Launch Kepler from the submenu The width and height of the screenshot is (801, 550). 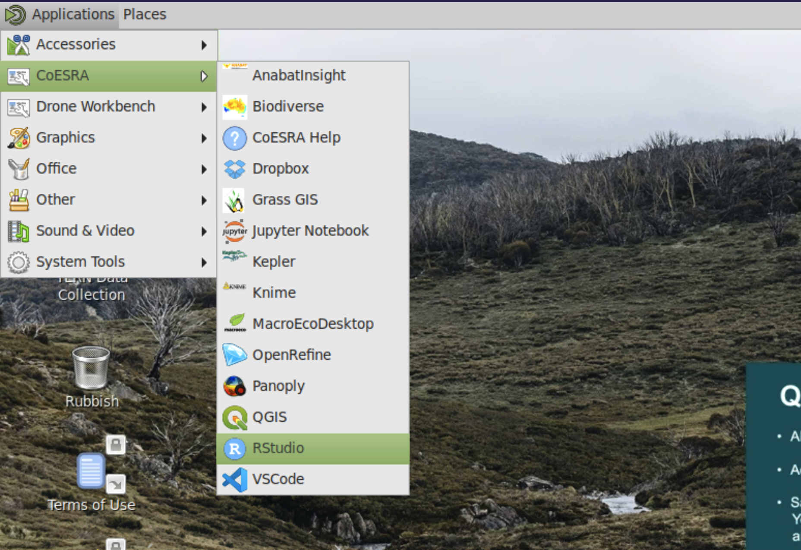[313, 262]
